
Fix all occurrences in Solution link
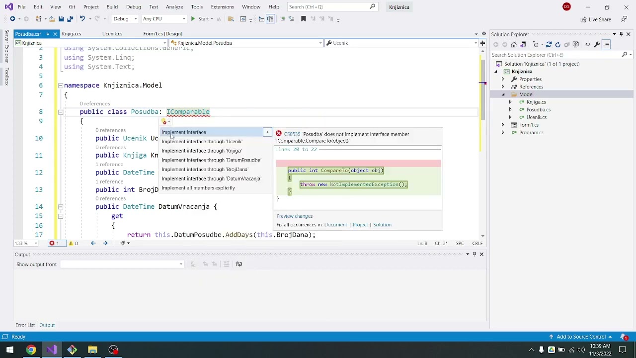[x=382, y=225]
